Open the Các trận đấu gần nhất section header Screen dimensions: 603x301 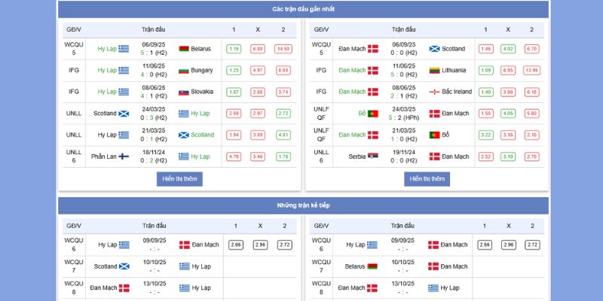(x=304, y=9)
